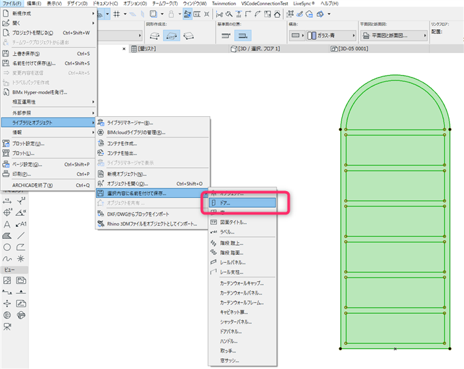Viewport: 464px width, 369px height.
Task: Open the 編集(E) menu
Action: click(34, 3)
